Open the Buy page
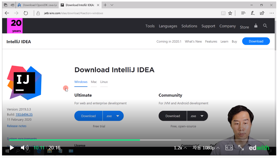 pyautogui.click(x=234, y=41)
